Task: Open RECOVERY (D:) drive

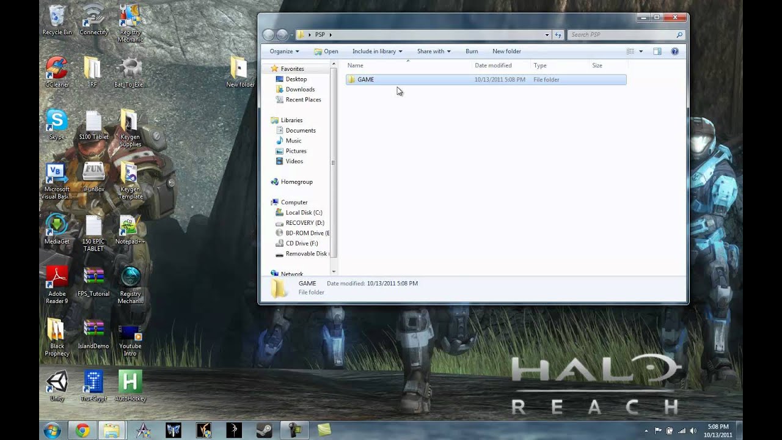Action: (x=305, y=223)
